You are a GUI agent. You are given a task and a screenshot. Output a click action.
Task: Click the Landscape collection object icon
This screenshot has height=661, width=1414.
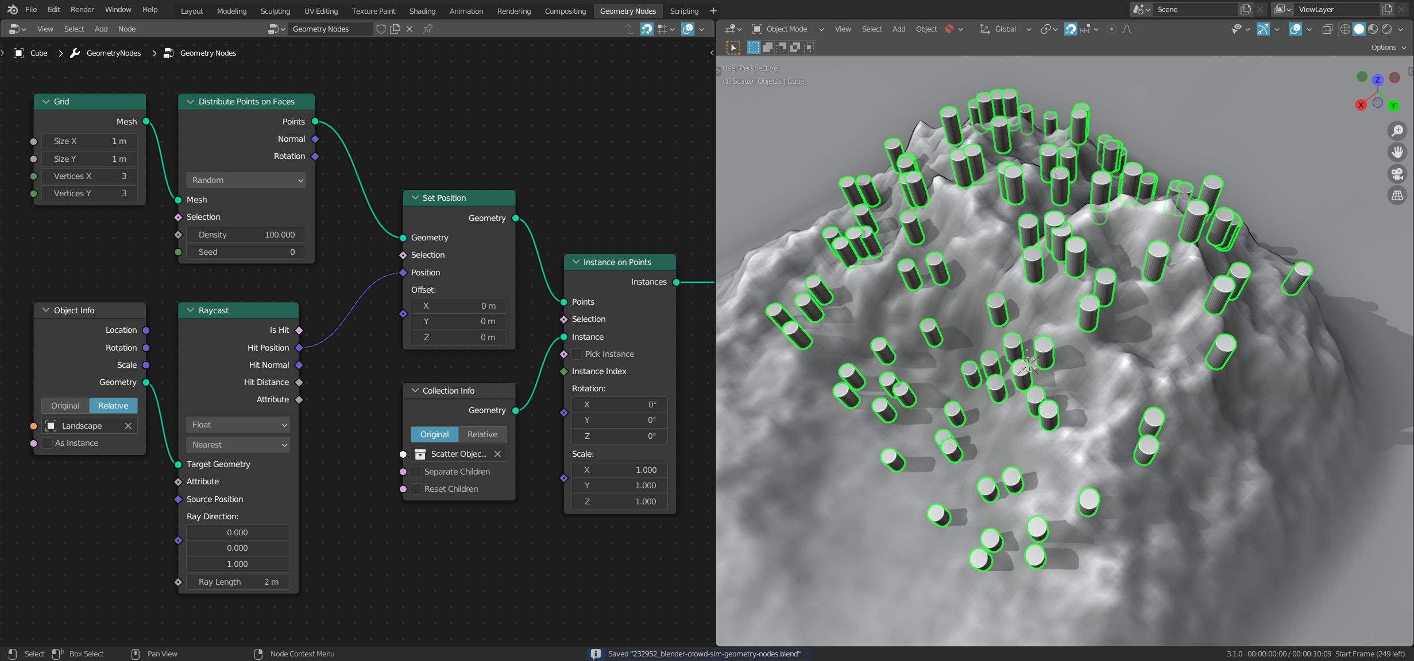point(51,424)
